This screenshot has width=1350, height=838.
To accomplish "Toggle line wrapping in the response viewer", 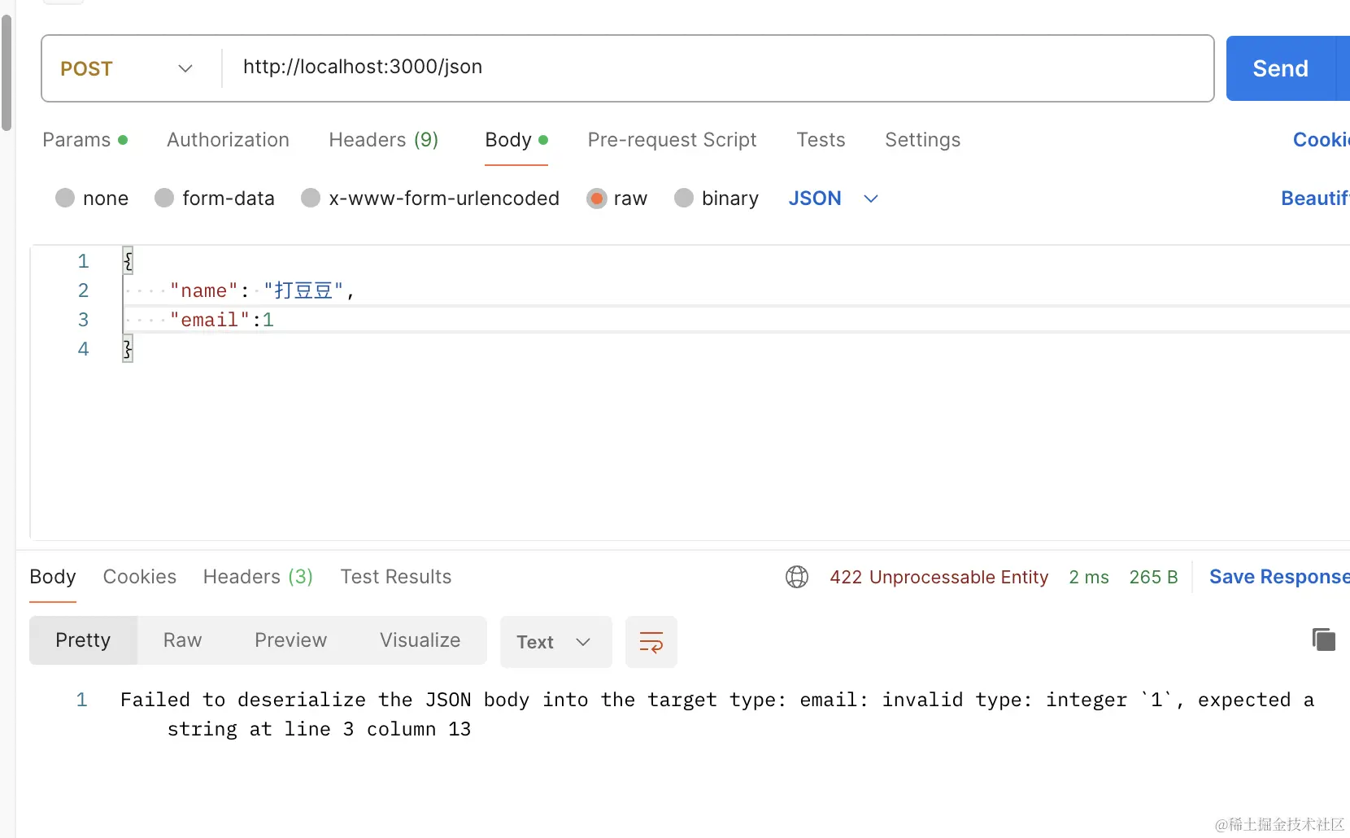I will tap(651, 641).
